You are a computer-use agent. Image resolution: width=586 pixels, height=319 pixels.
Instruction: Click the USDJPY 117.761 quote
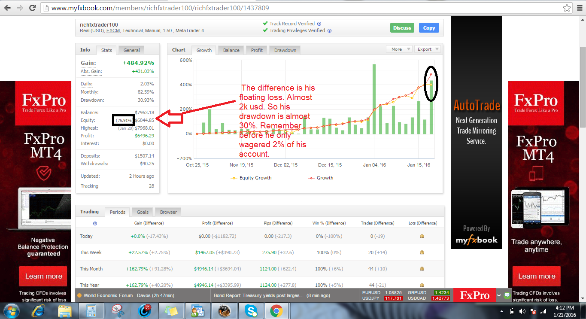click(382, 298)
